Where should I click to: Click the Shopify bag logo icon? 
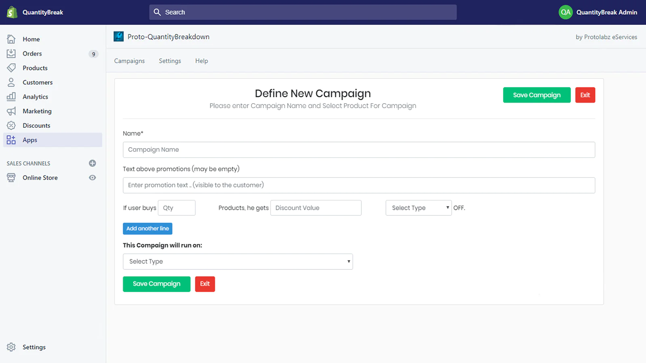click(12, 12)
